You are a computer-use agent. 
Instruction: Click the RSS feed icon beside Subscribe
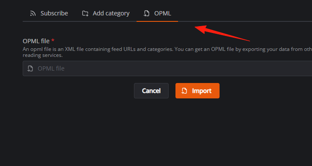point(33,14)
